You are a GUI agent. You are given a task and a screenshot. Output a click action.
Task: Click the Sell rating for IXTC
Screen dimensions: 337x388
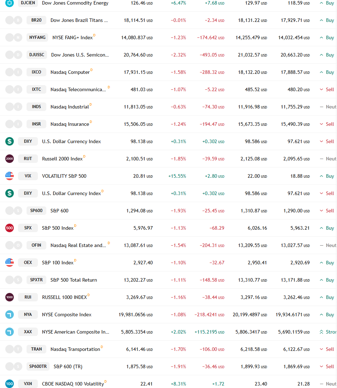[x=327, y=89]
